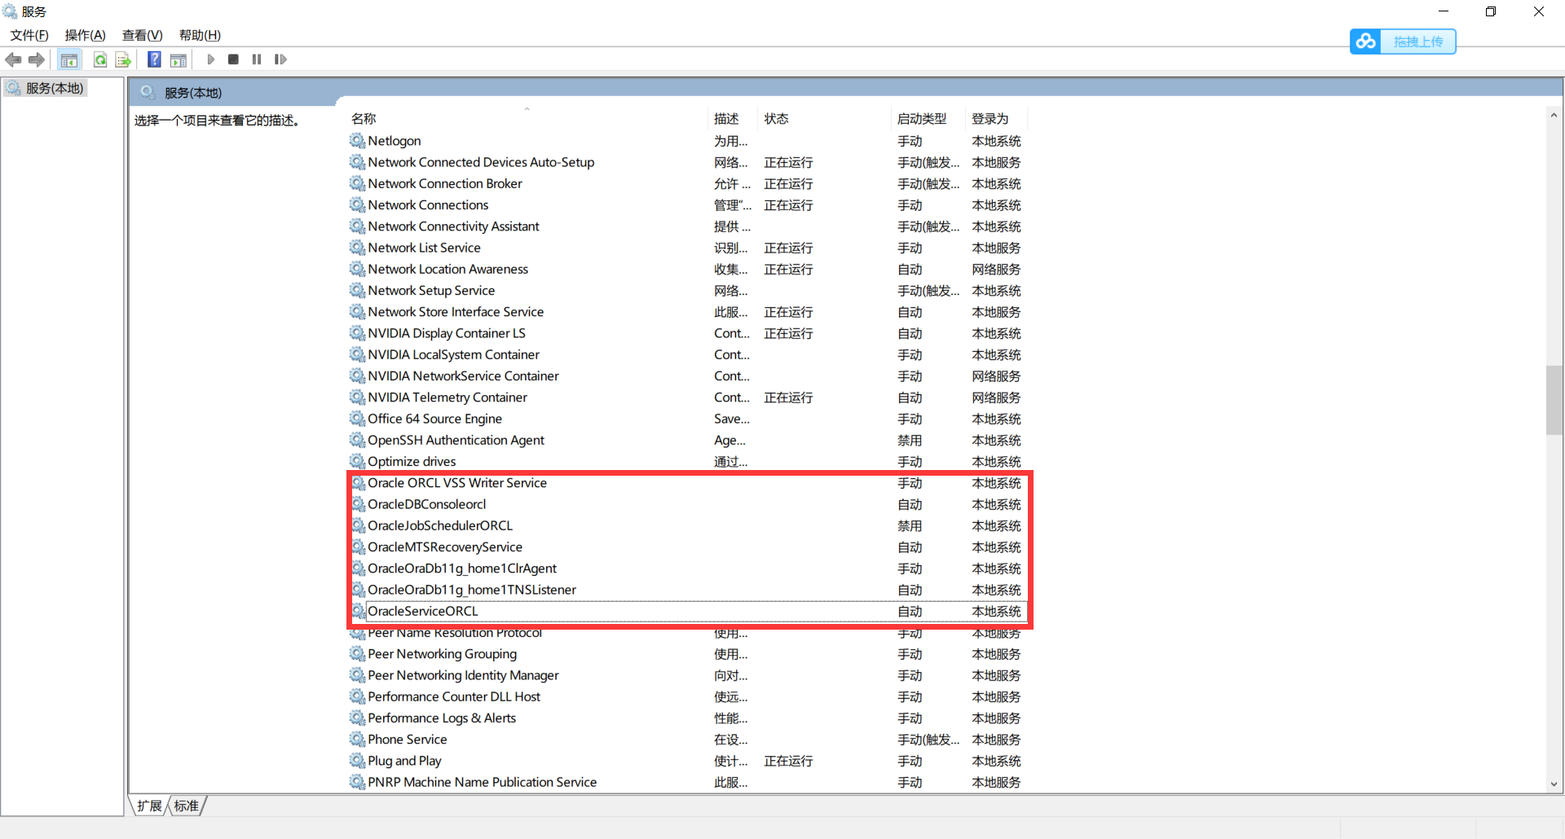This screenshot has height=839, width=1565.
Task: Click the scrollbar up arrow
Action: (x=1554, y=116)
